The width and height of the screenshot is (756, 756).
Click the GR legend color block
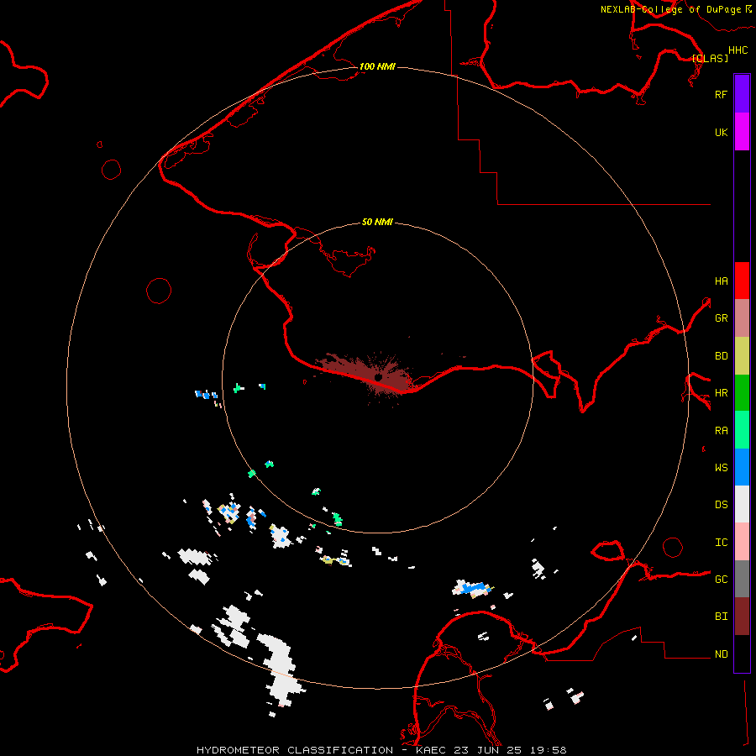coord(742,318)
